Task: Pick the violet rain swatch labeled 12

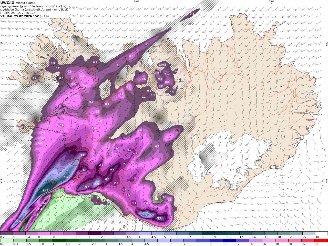Action: 242,241
